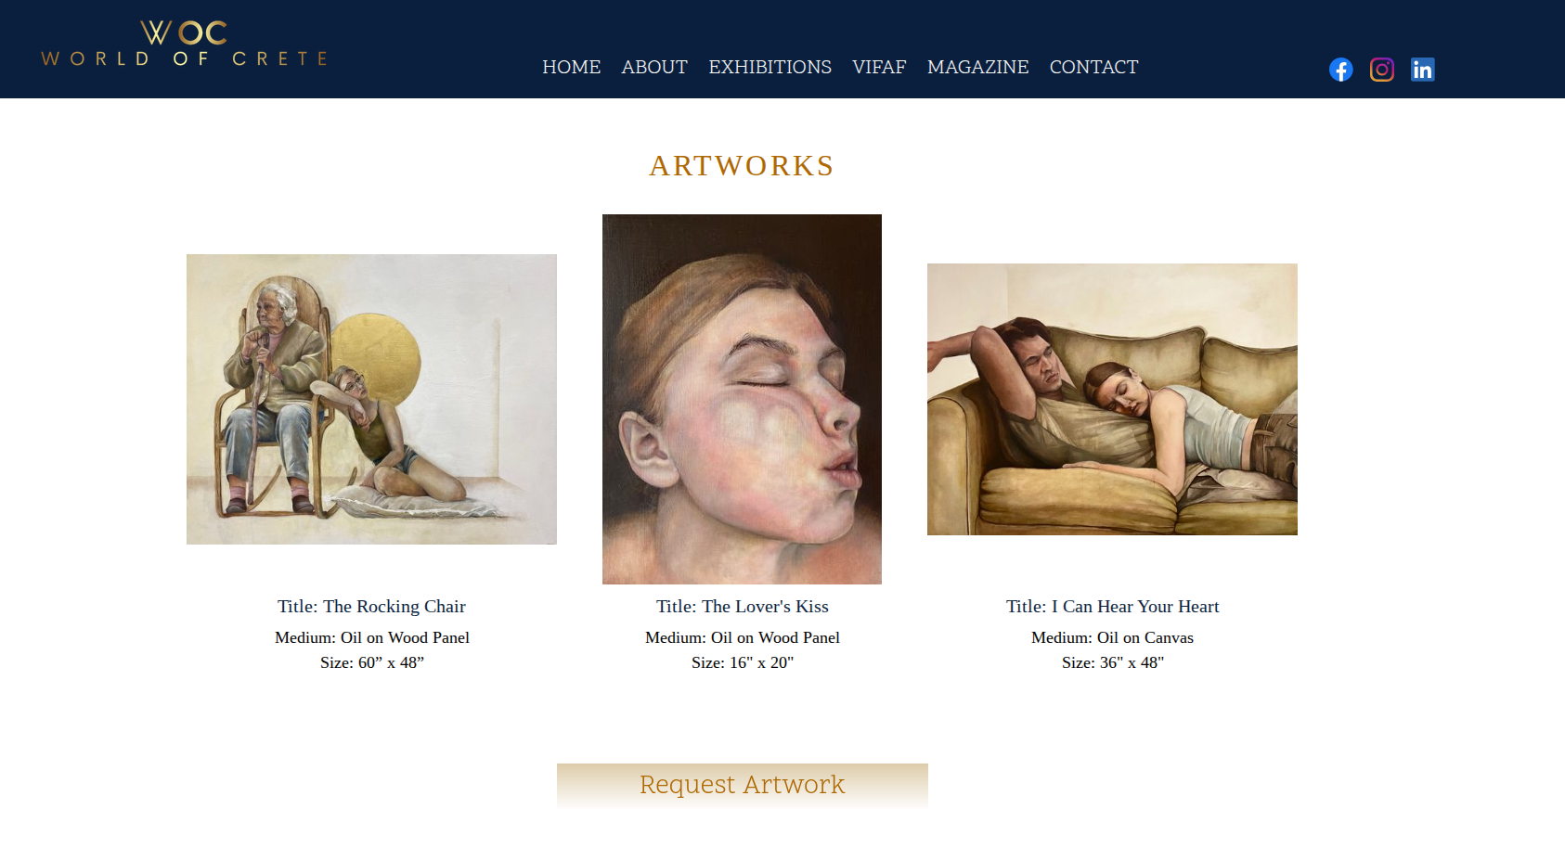View The Rocking Chair painting image
This screenshot has width=1565, height=860.
pyautogui.click(x=371, y=399)
